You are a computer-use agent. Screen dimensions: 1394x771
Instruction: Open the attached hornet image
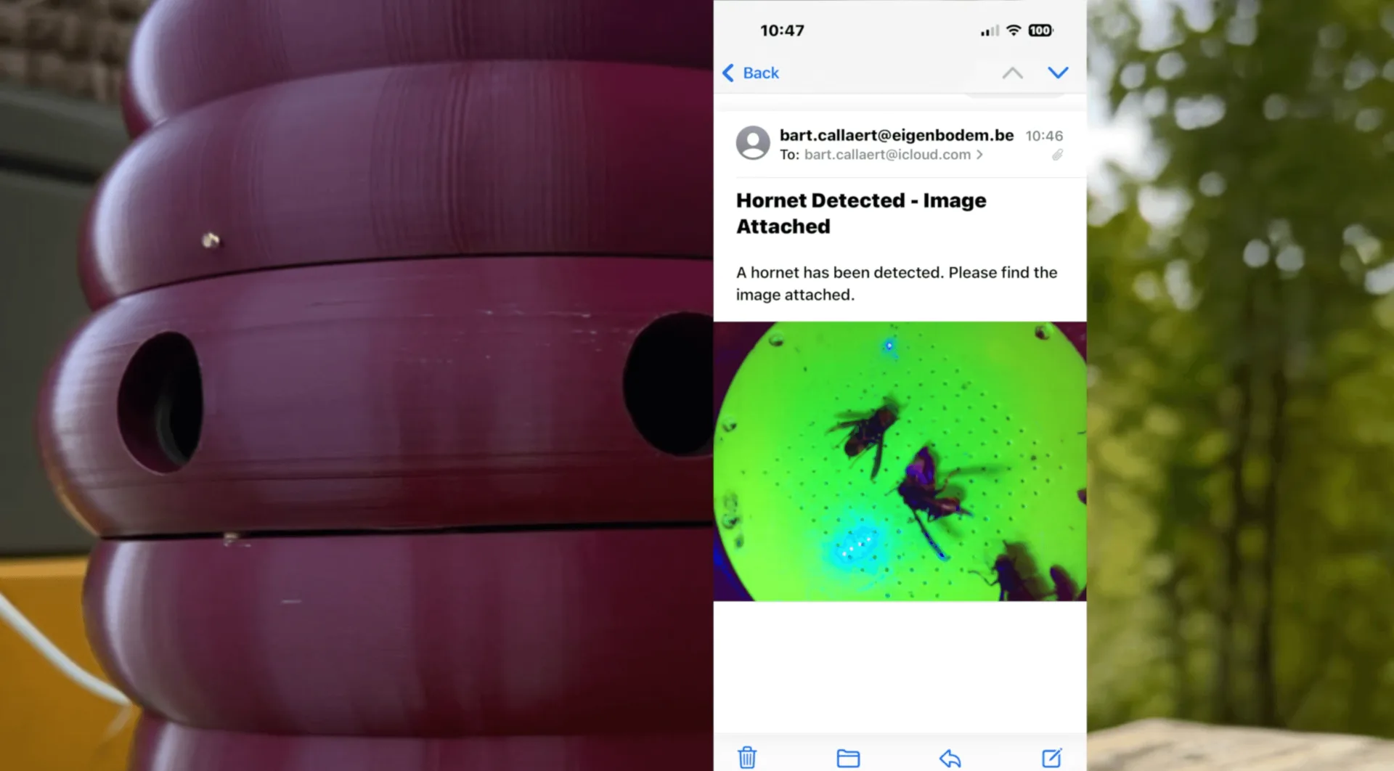[900, 461]
